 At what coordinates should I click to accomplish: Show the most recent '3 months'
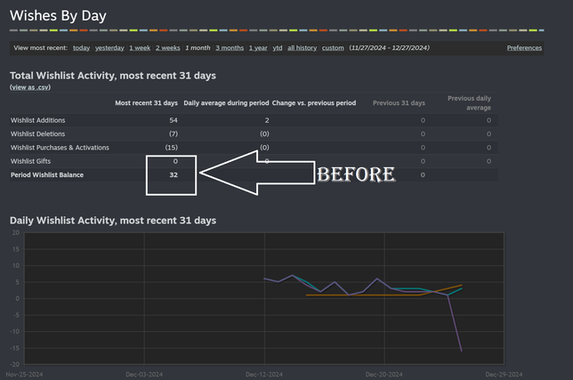pos(230,48)
